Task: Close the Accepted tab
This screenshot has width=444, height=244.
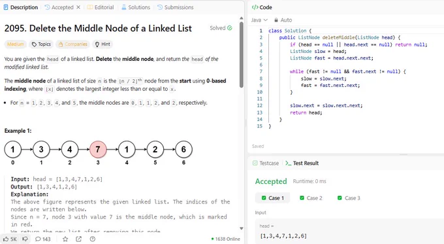Action: (78, 7)
